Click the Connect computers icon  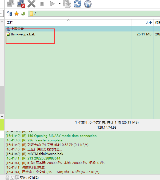(x=11, y=3)
